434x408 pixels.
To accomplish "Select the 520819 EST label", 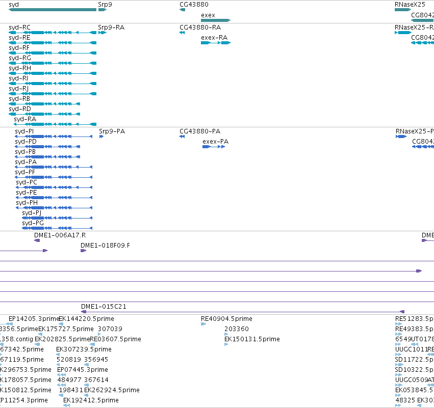I will (69, 360).
